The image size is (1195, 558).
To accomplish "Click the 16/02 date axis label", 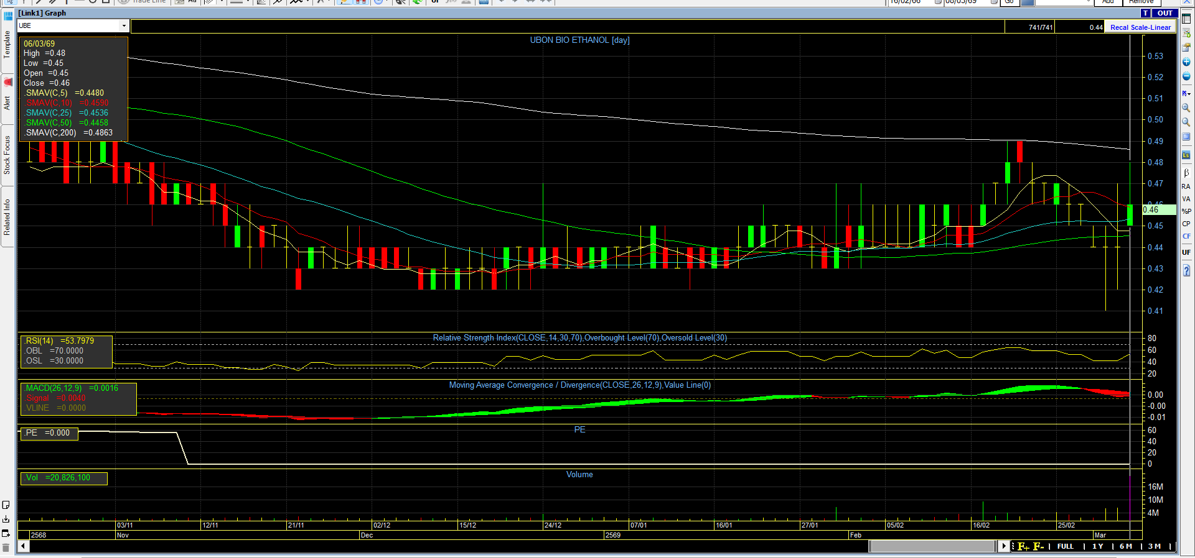I will (x=981, y=525).
